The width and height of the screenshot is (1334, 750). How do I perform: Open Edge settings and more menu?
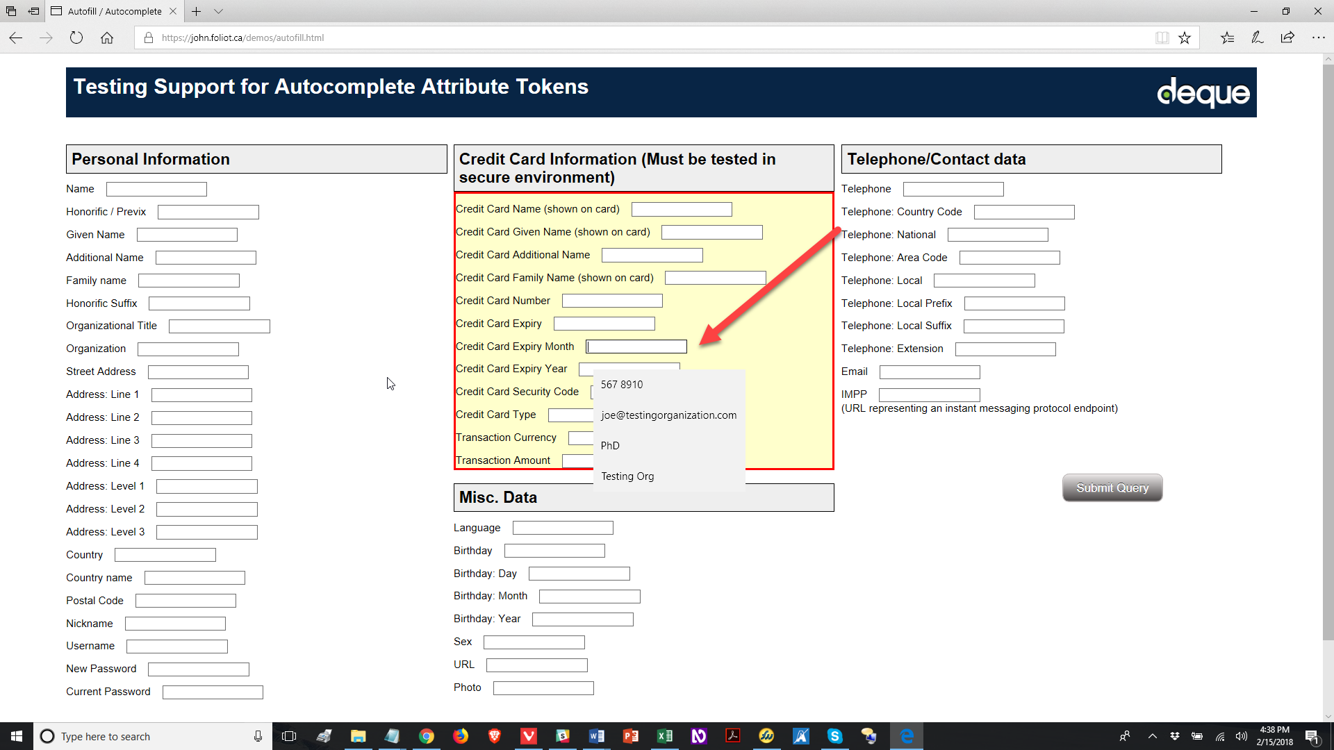(1318, 37)
